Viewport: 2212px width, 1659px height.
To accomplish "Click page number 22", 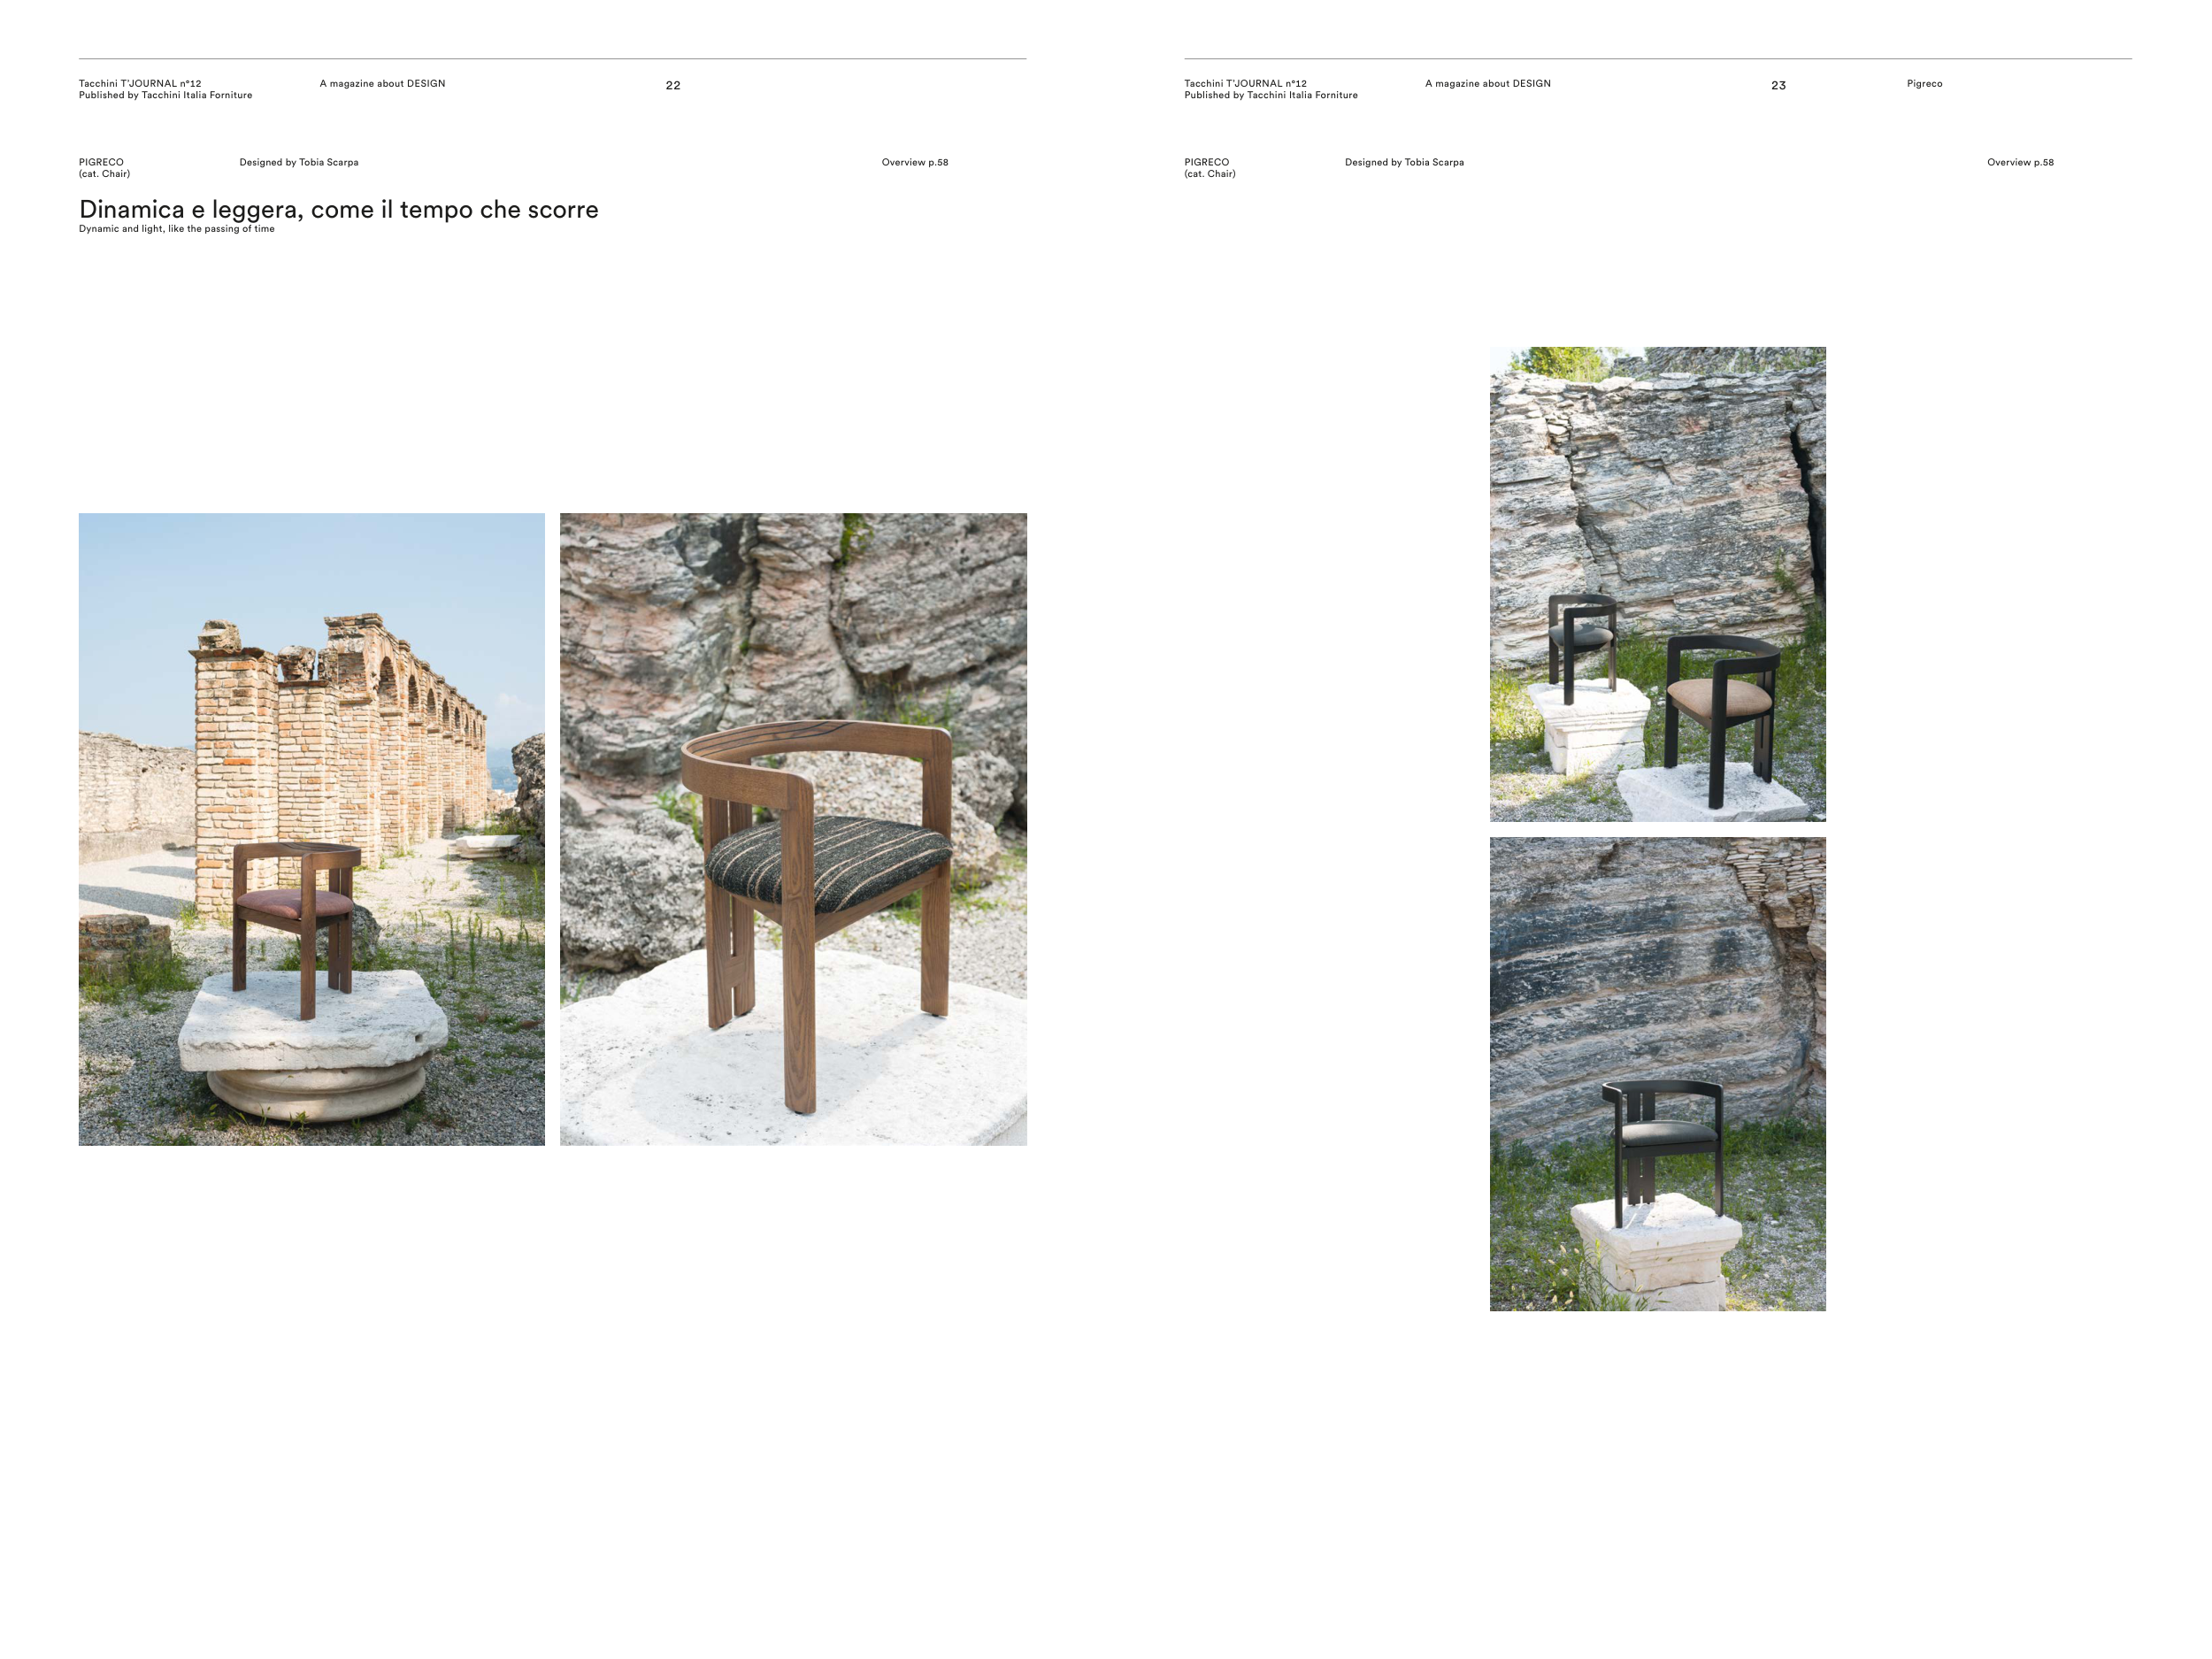I will point(673,86).
